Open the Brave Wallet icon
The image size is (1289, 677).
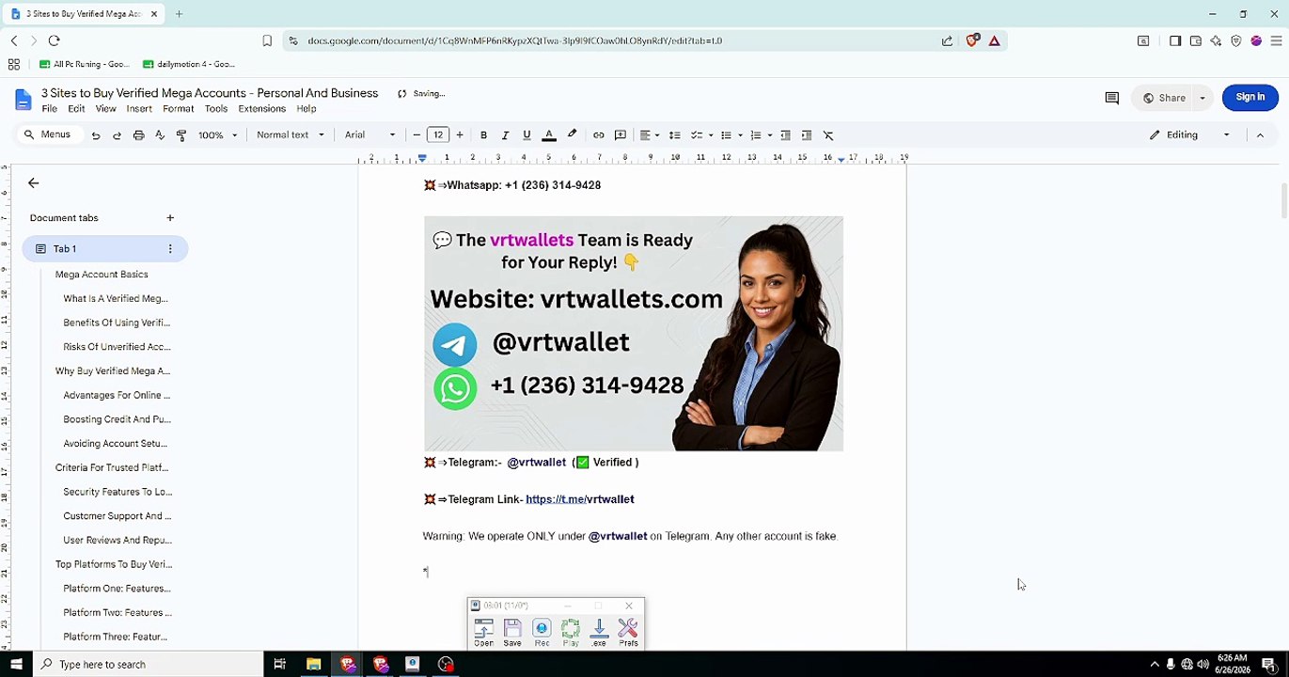tap(1196, 40)
